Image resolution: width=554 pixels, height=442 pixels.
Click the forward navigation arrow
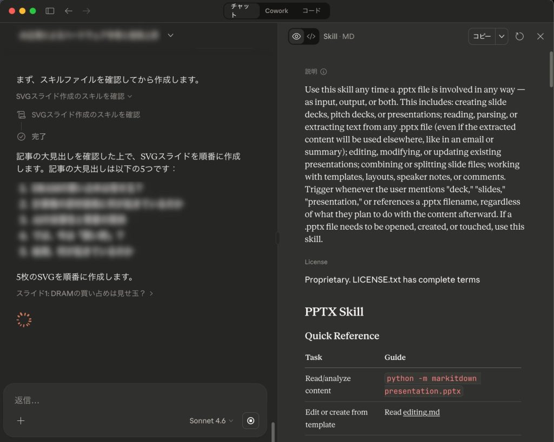pyautogui.click(x=85, y=11)
